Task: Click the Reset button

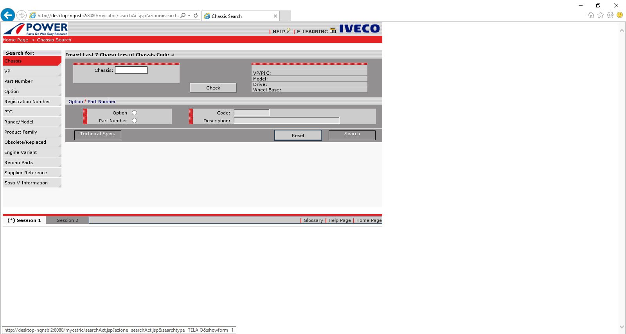Action: [298, 135]
